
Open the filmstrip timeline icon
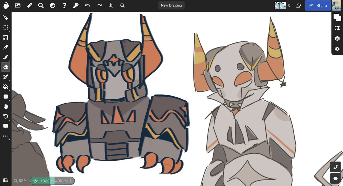point(6,181)
